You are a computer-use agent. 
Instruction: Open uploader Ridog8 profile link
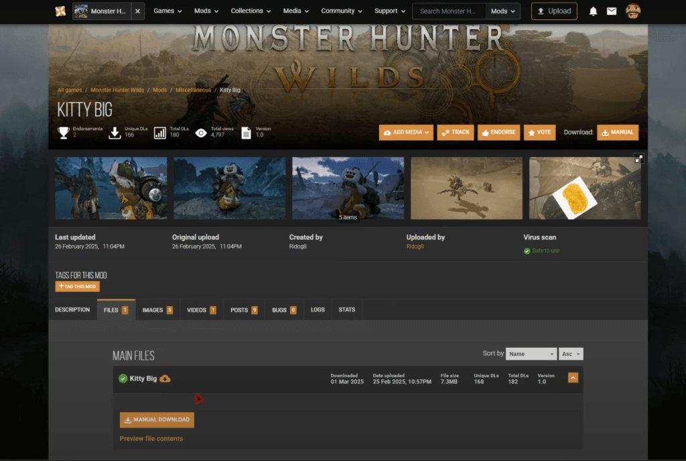click(415, 246)
